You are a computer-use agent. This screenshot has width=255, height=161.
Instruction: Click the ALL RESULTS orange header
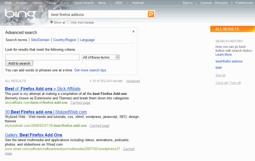click(x=232, y=29)
